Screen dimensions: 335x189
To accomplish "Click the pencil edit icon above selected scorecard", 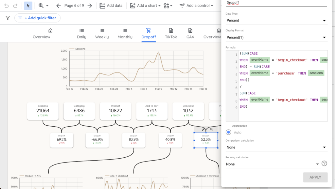I will (203, 129).
